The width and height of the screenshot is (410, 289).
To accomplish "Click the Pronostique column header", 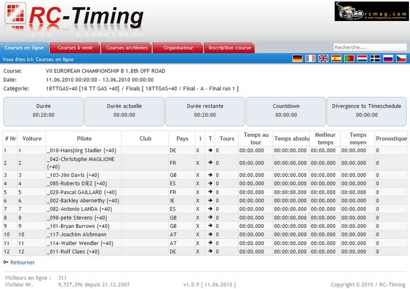I will point(391,139).
